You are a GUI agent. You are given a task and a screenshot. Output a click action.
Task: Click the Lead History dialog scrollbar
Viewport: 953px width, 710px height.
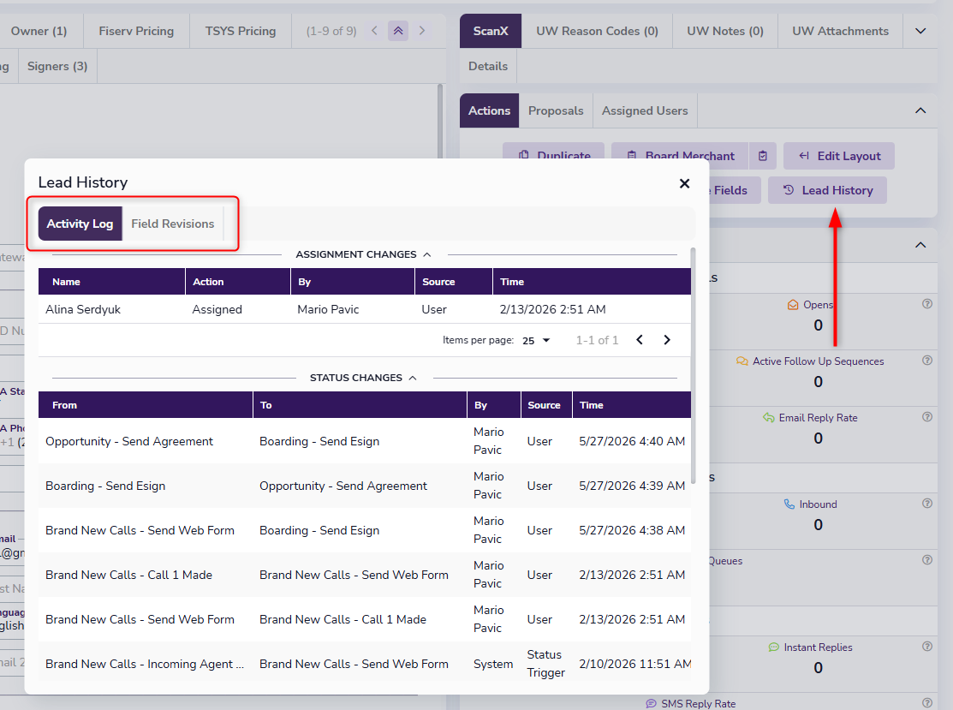(x=694, y=366)
